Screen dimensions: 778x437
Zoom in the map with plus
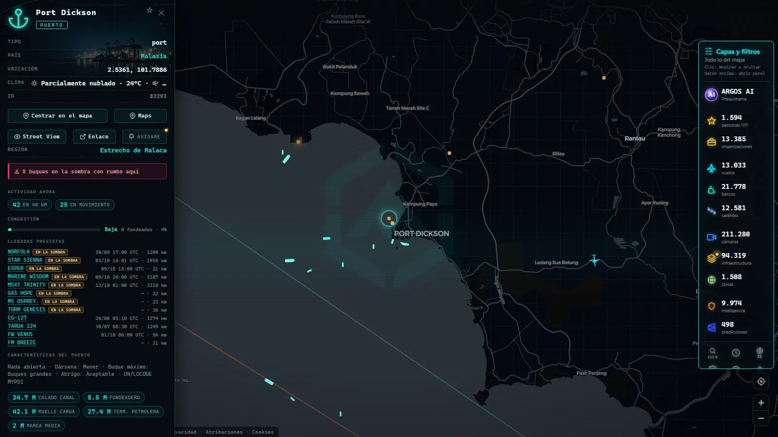pos(761,403)
